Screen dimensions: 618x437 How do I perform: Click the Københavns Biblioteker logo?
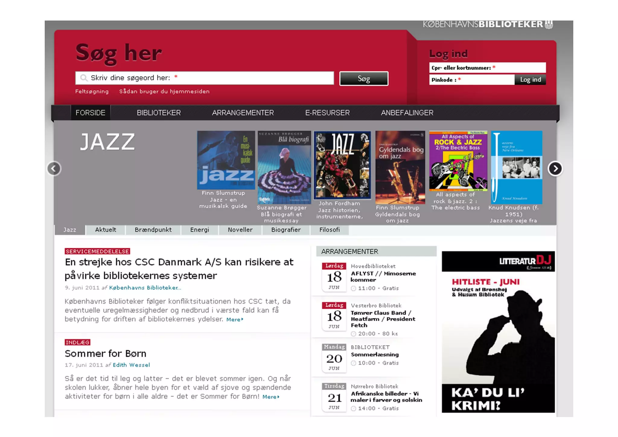click(487, 24)
